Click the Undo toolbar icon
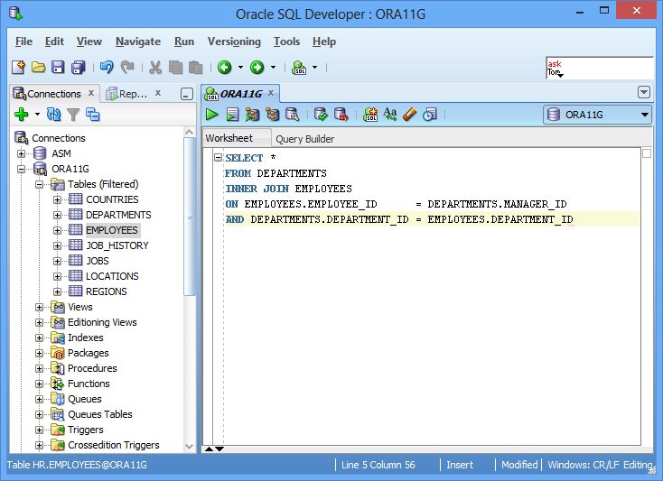The width and height of the screenshot is (663, 481). [x=107, y=67]
